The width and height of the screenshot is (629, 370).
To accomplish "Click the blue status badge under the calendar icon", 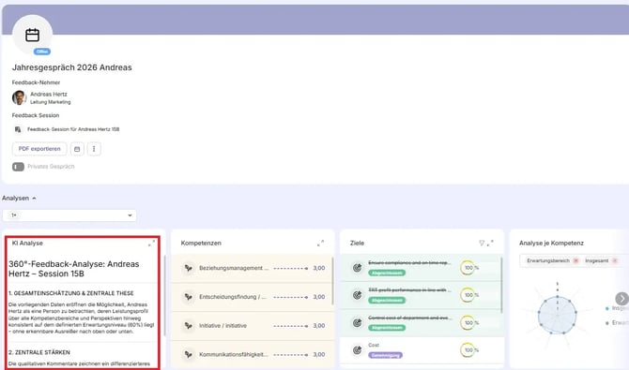I will [42, 52].
